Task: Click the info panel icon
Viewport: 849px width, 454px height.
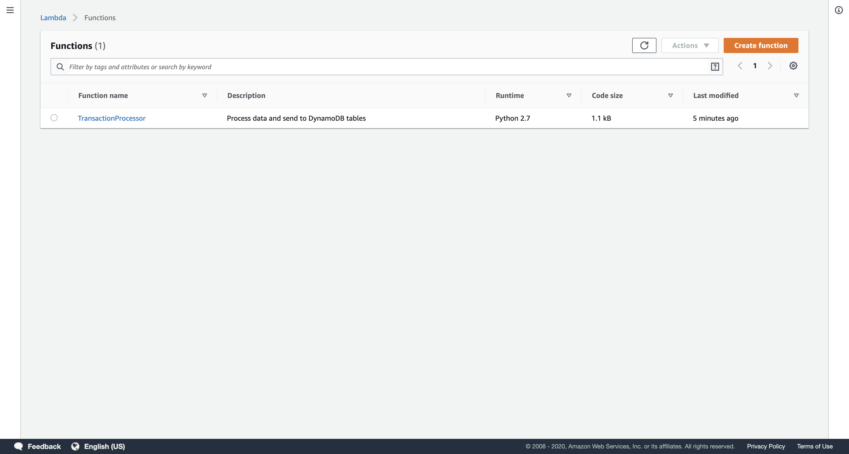Action: pos(838,10)
